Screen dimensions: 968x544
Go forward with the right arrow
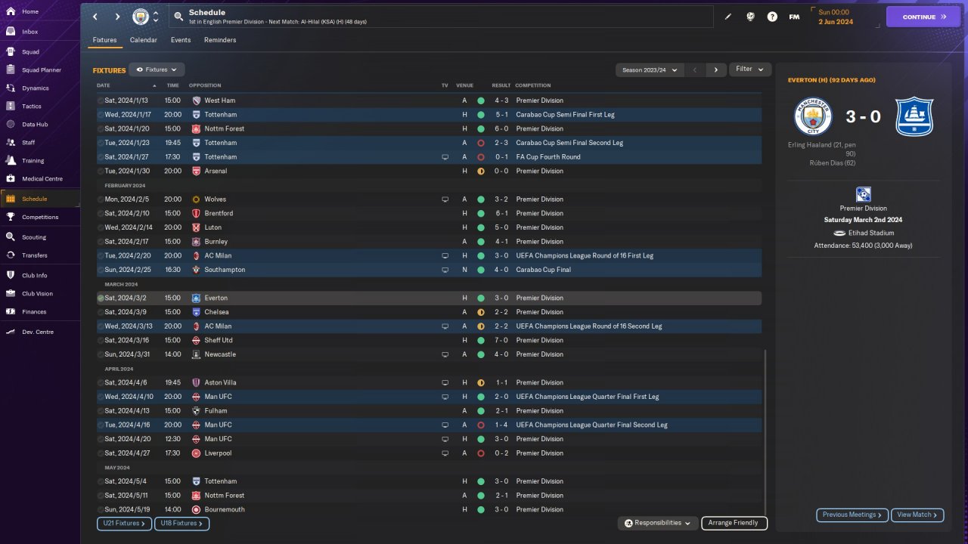[x=117, y=17]
